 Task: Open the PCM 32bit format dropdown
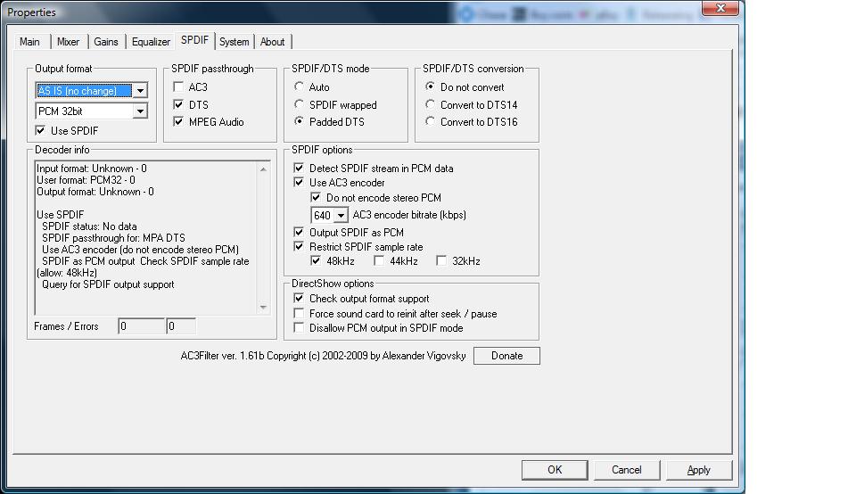(x=140, y=111)
